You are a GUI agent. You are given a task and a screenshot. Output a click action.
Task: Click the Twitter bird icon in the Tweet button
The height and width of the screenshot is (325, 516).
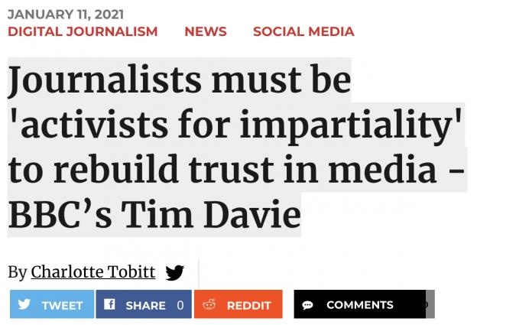tap(24, 304)
